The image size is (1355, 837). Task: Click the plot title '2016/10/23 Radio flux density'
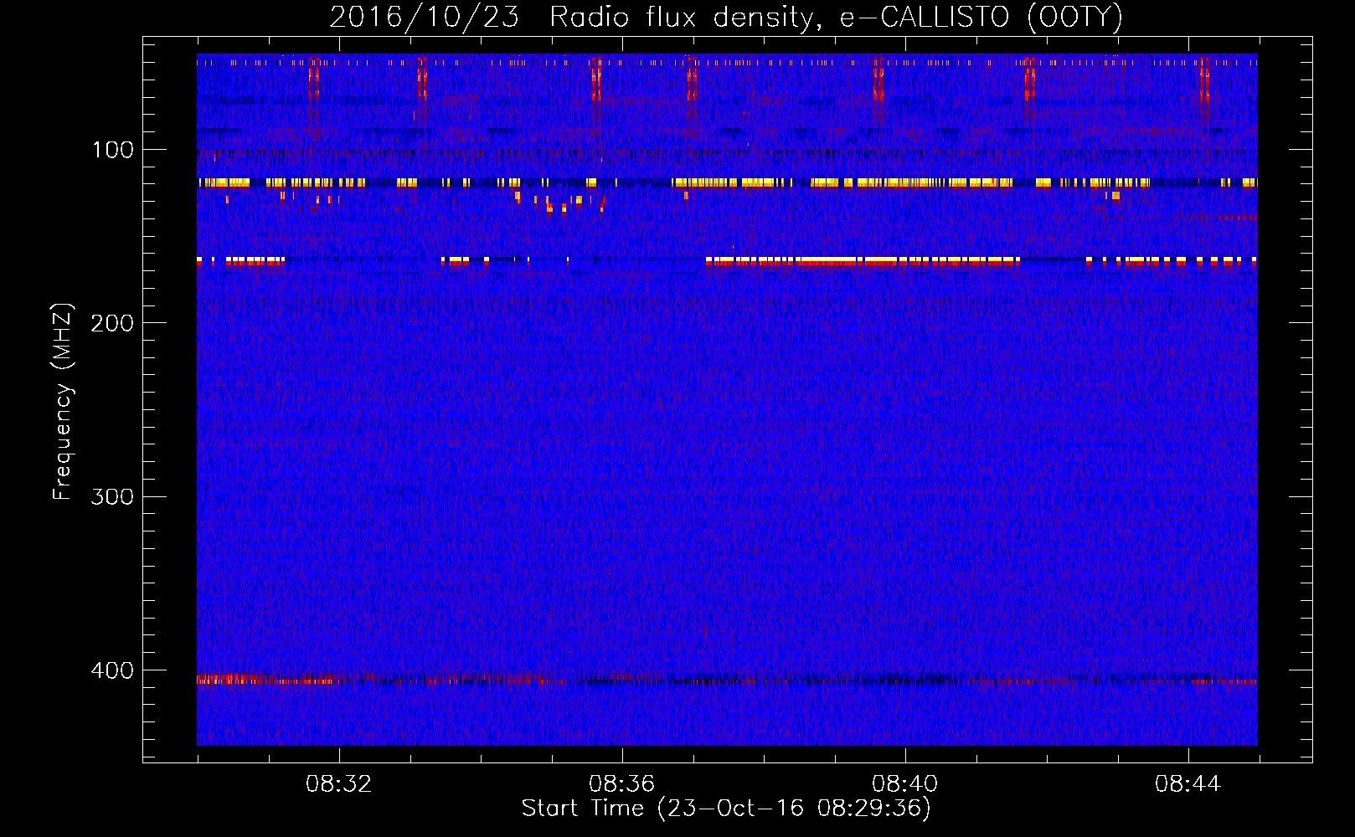726,17
